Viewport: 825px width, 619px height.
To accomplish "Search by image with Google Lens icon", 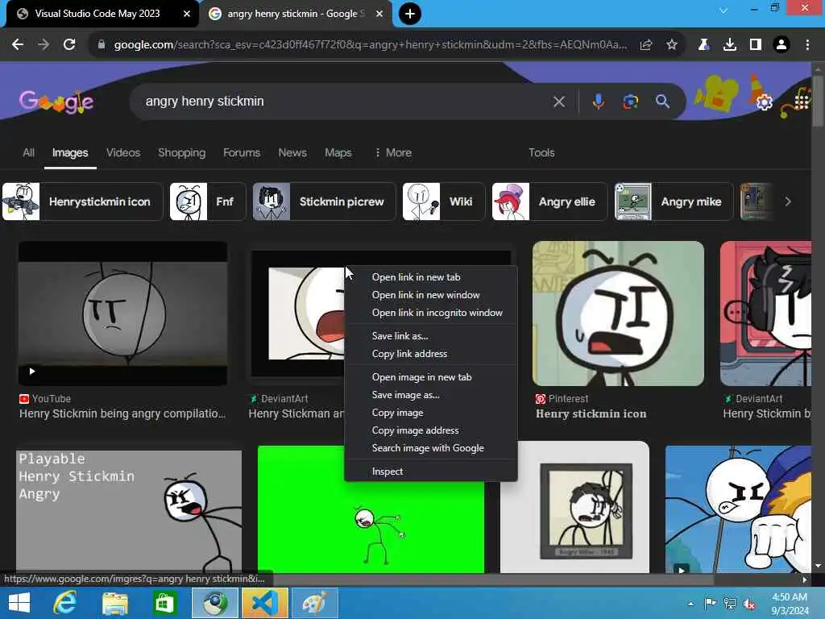I will 630,102.
